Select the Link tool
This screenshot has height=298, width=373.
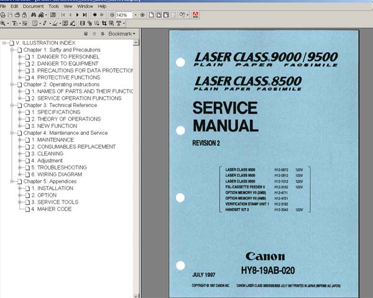point(90,24)
